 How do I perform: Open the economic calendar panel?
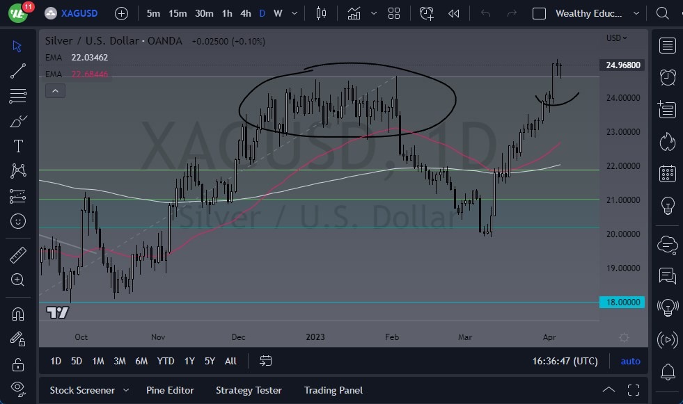[667, 174]
